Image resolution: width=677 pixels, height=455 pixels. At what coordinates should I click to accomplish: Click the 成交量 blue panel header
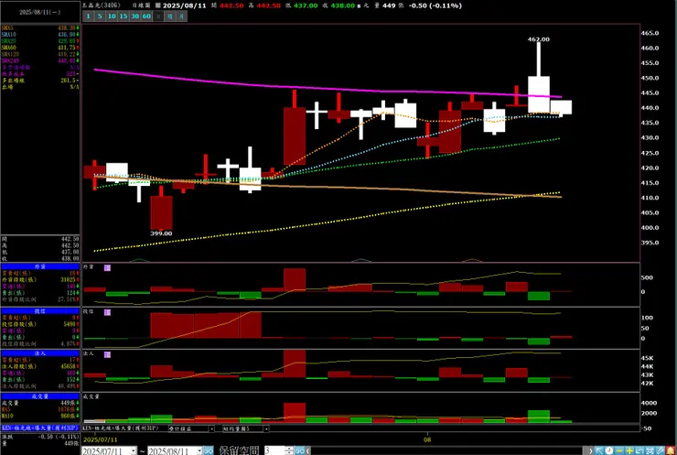click(40, 396)
